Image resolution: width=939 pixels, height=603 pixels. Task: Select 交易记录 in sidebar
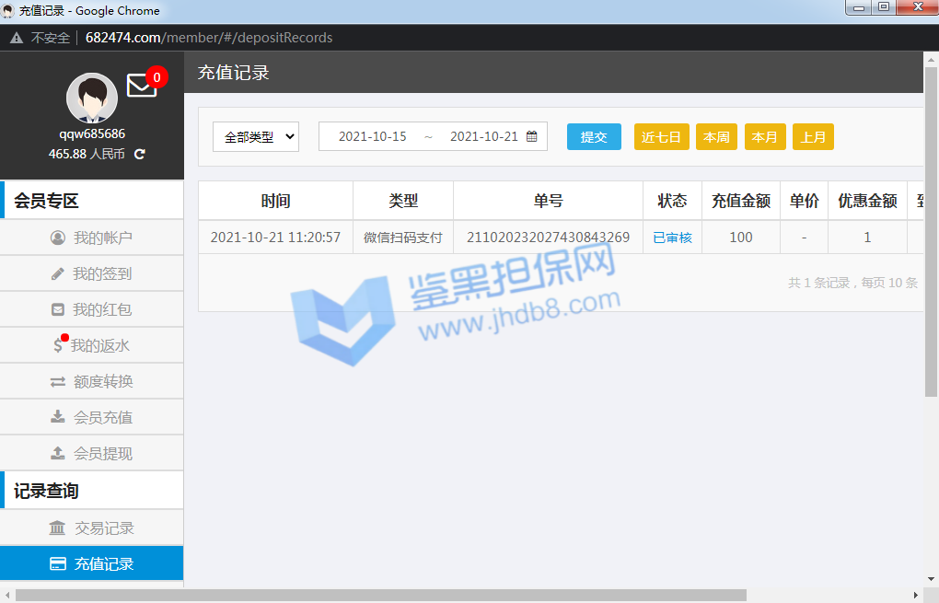[x=92, y=528]
